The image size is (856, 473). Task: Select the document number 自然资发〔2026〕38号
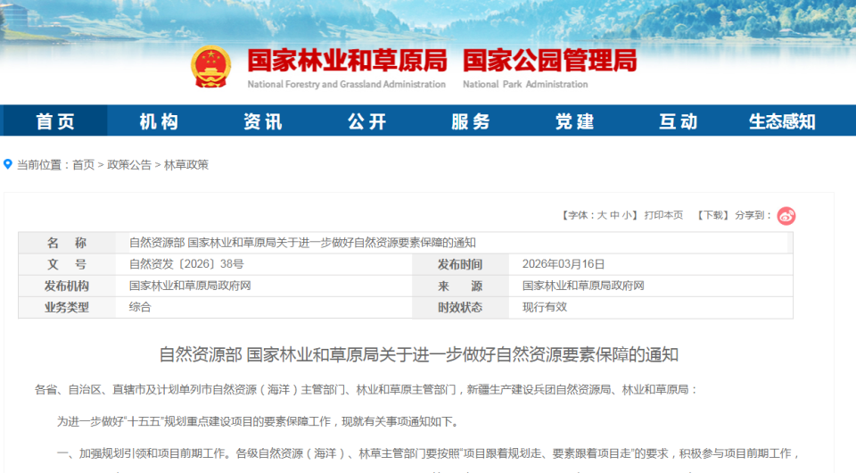[186, 264]
